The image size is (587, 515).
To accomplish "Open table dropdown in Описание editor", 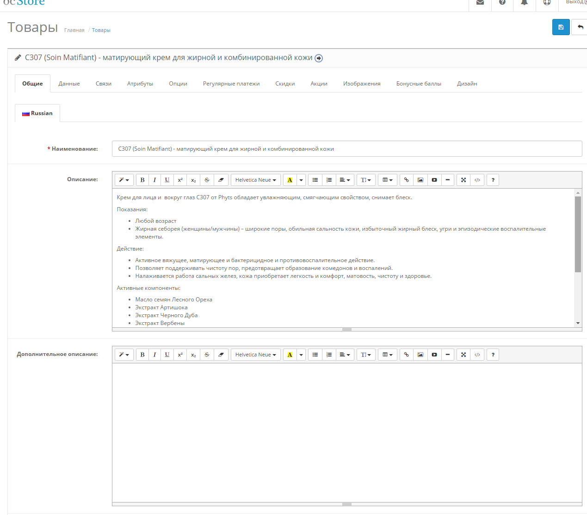I will coord(388,180).
